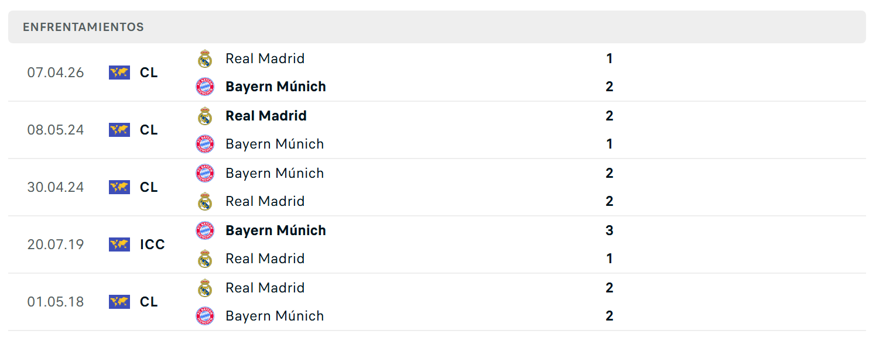Click Bayern Múnich crest in 07.04.26 match
This screenshot has width=876, height=341.
[x=205, y=87]
